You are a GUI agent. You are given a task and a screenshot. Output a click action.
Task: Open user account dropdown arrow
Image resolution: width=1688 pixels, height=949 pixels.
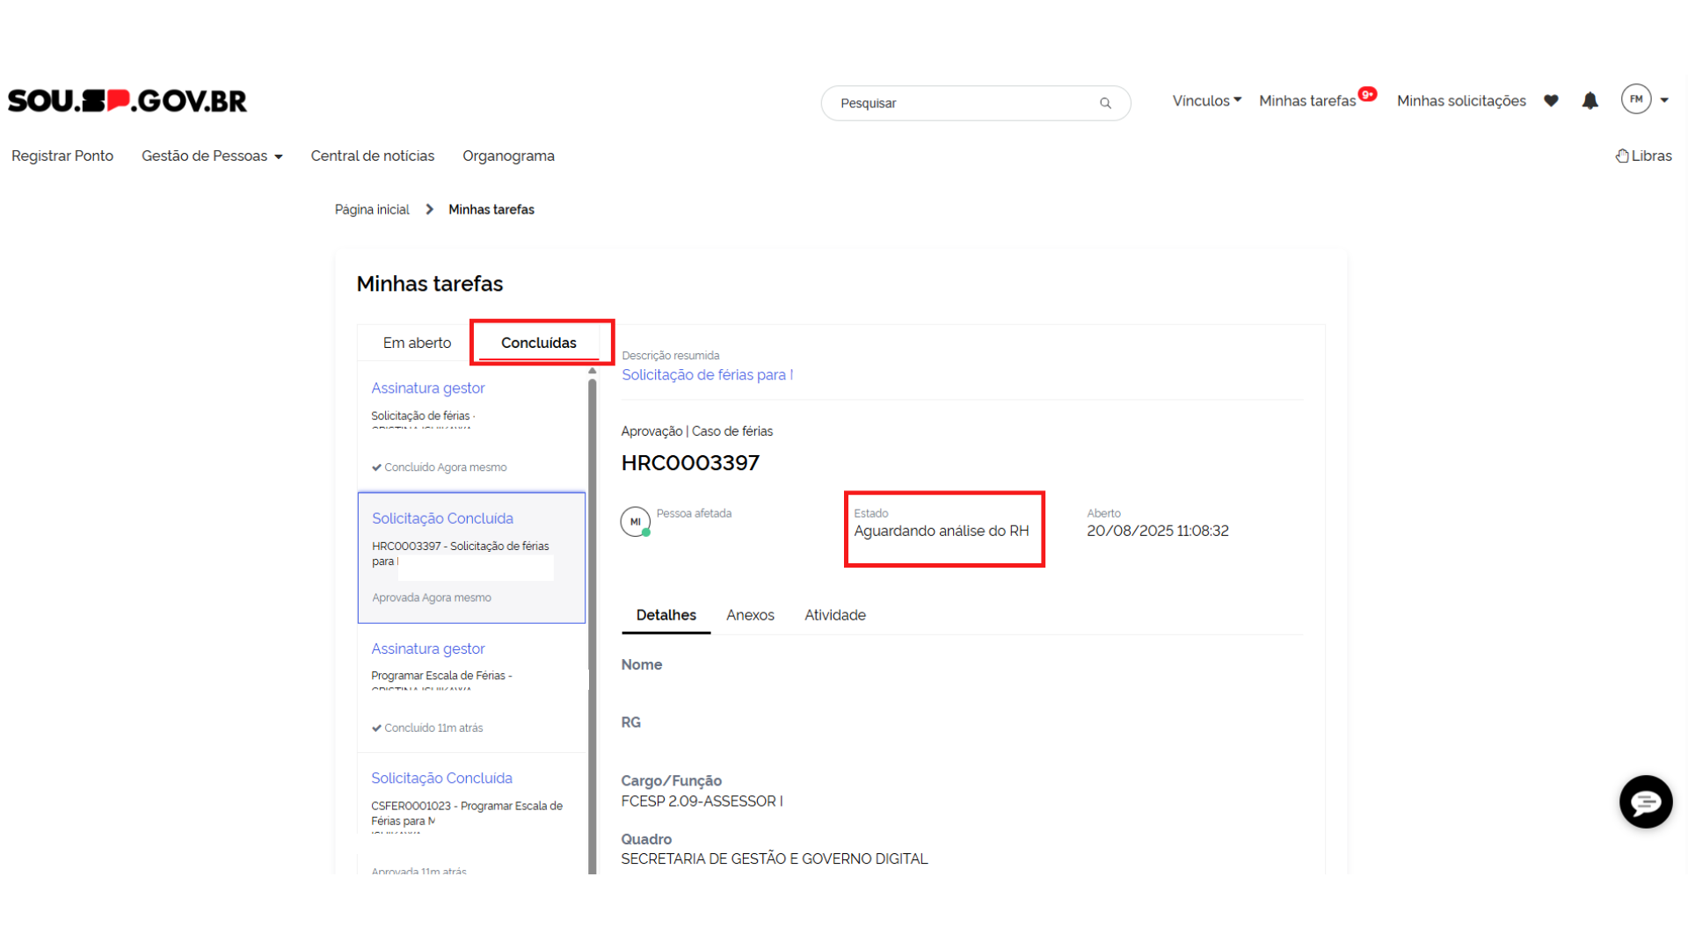(x=1664, y=100)
